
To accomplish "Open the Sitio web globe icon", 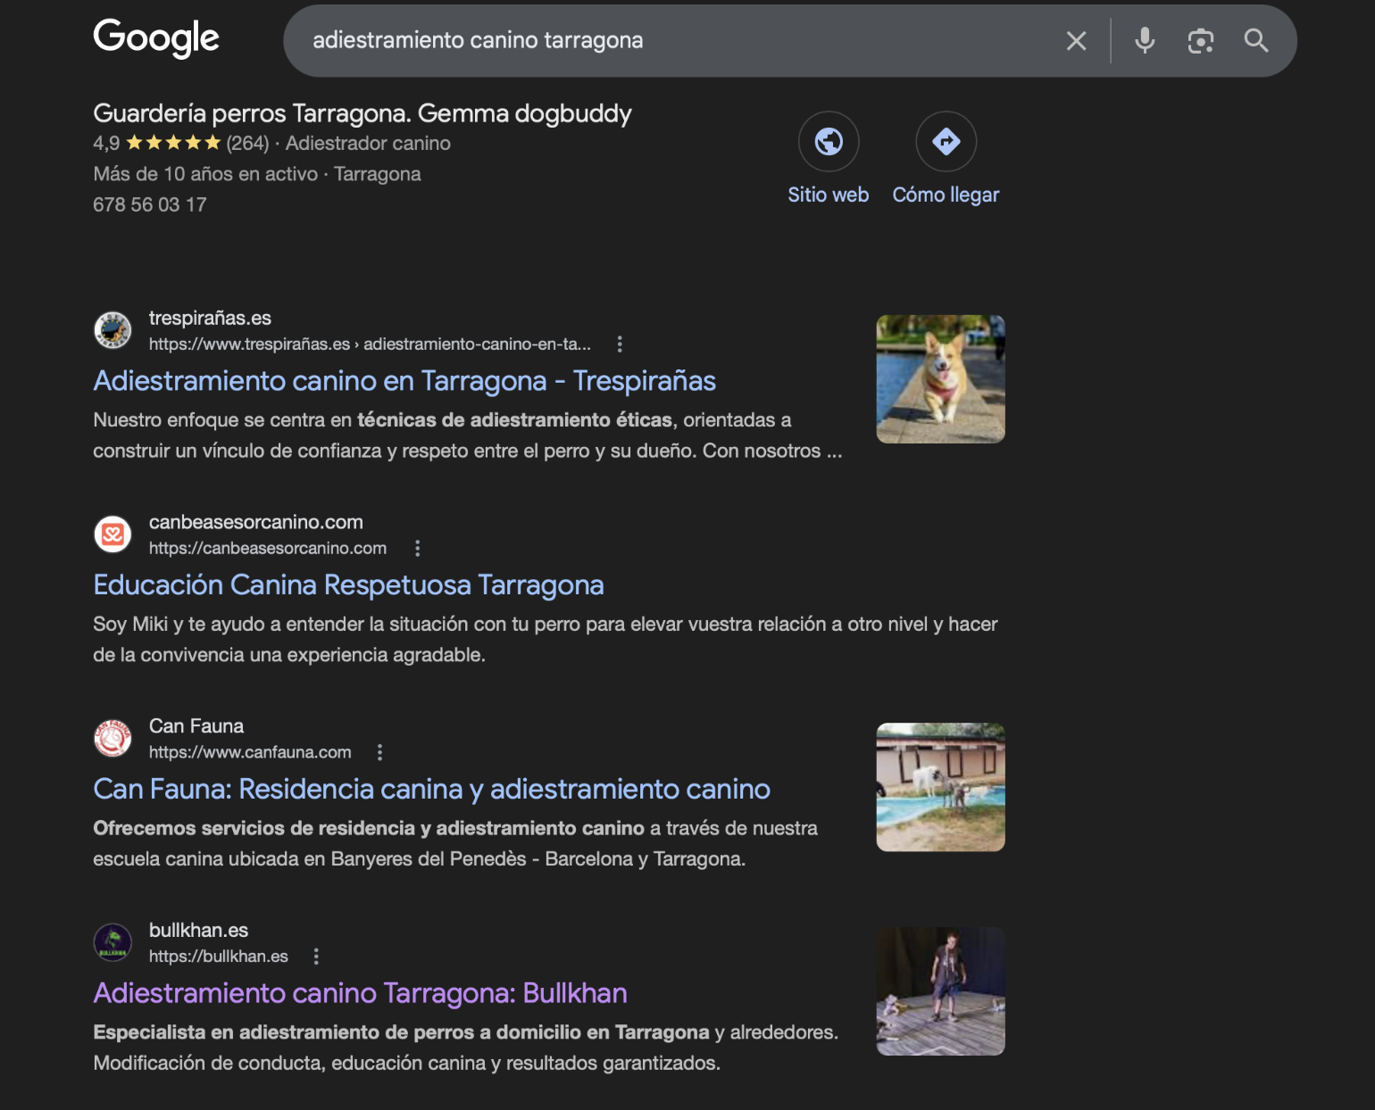I will pos(828,141).
